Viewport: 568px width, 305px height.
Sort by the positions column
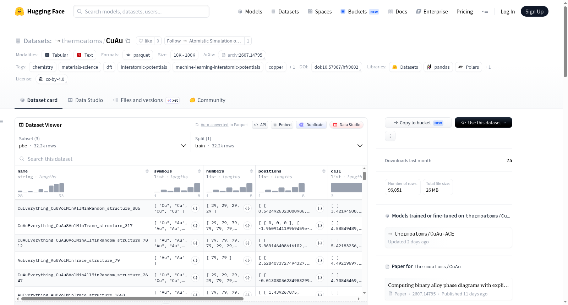(324, 171)
